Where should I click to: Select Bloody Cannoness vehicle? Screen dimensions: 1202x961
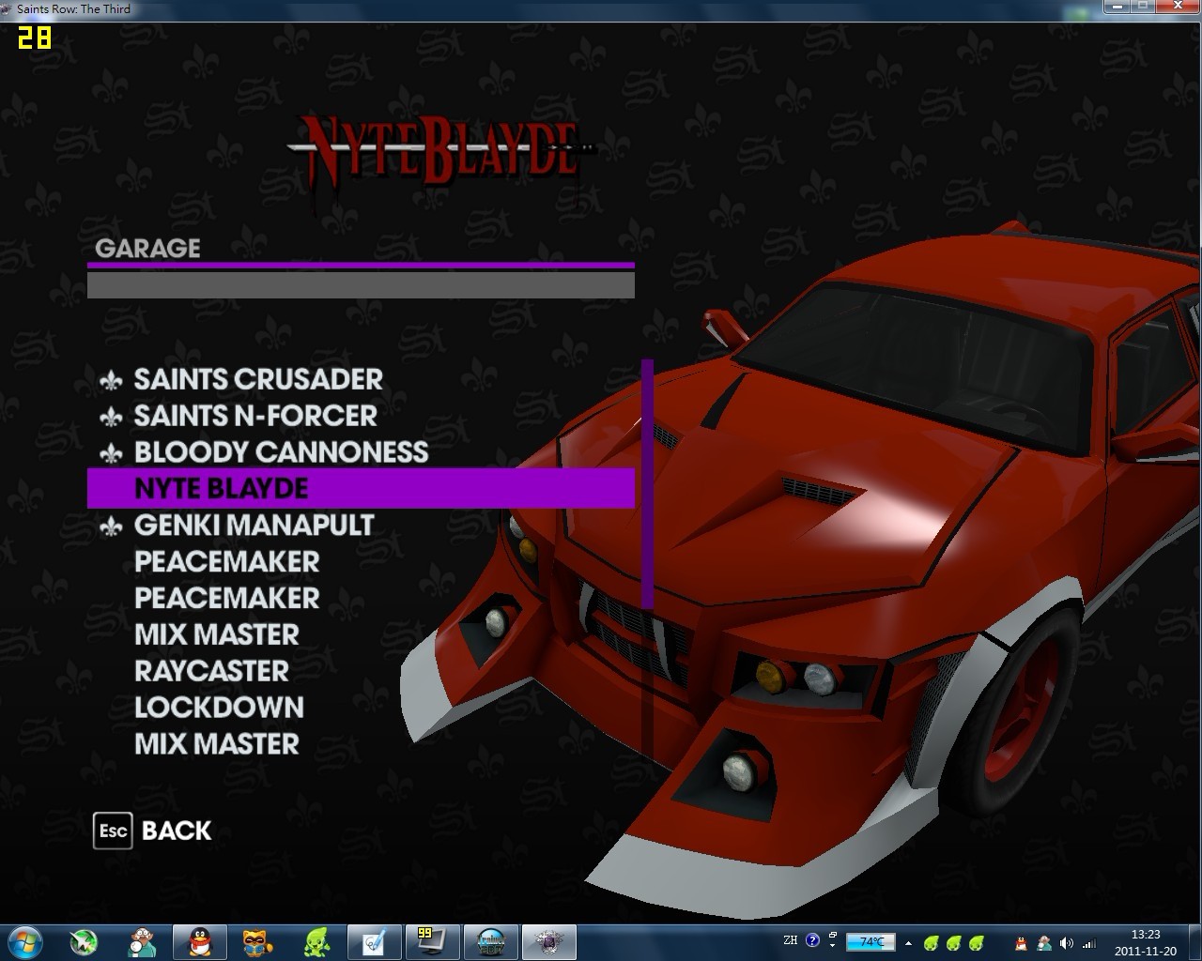point(281,452)
